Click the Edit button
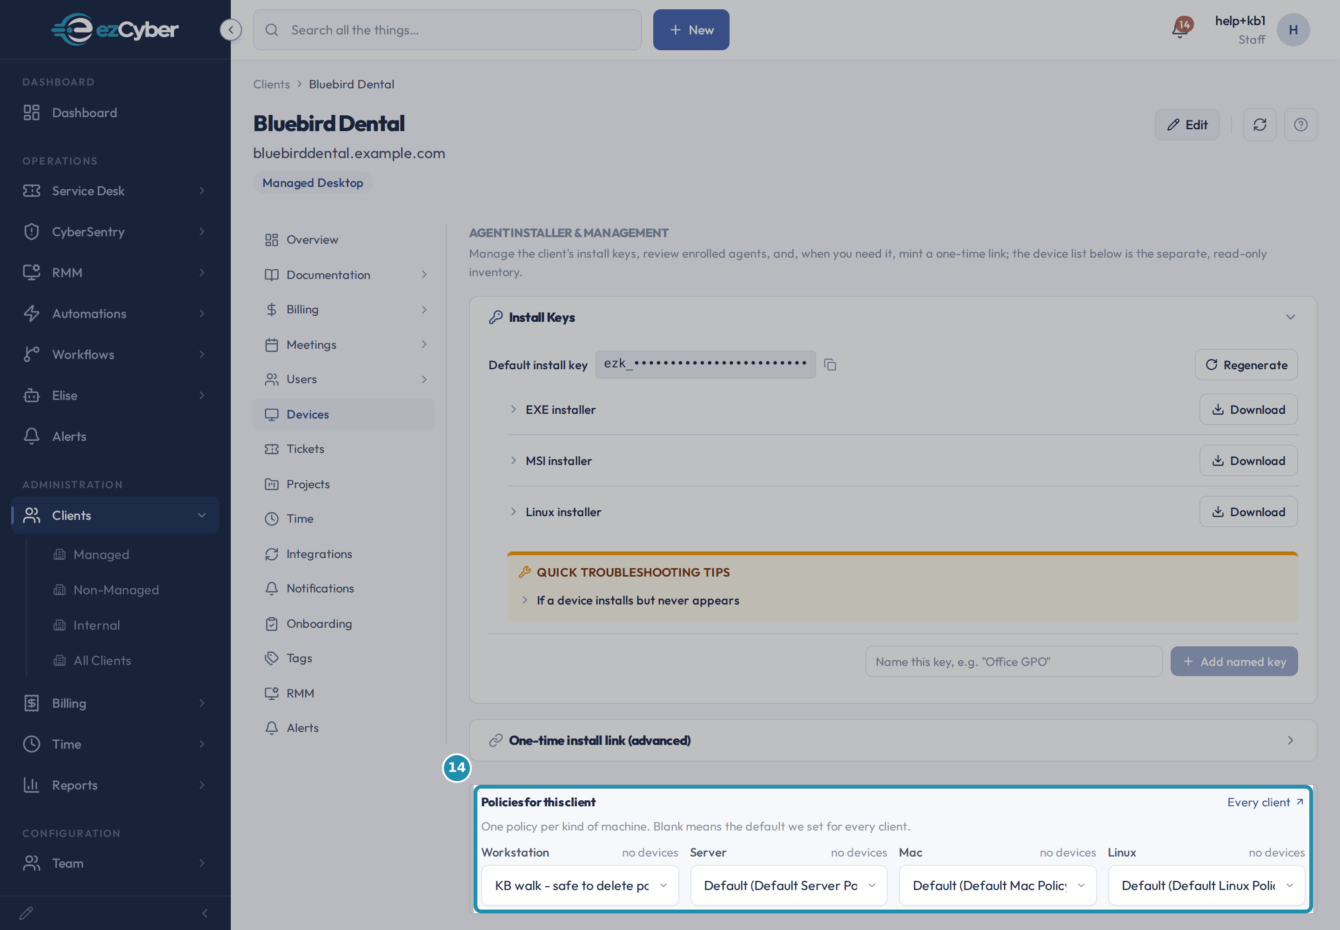This screenshot has width=1340, height=930. 1186,125
